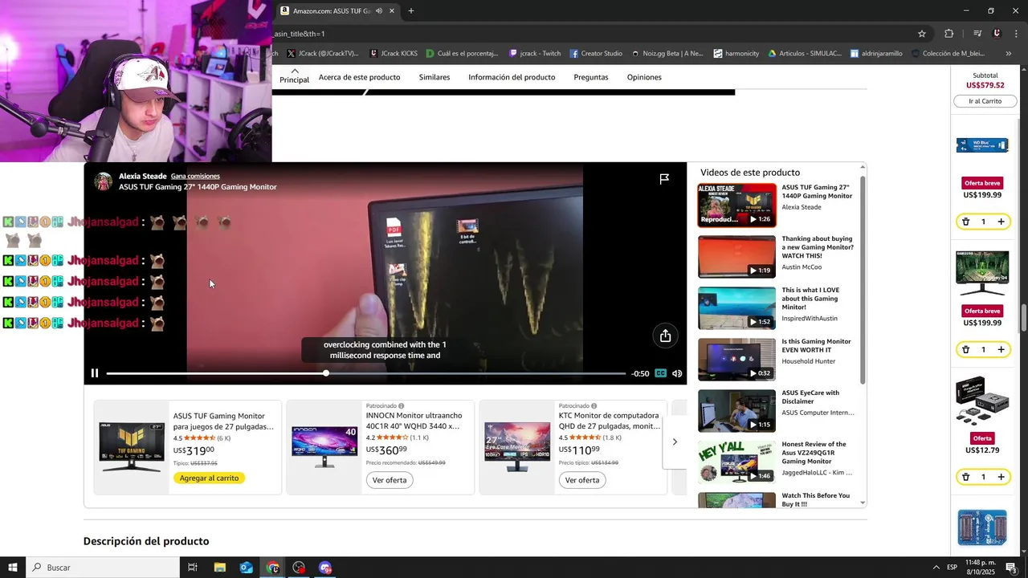Play ASUS EyeCare with Disclaimer video

736,410
